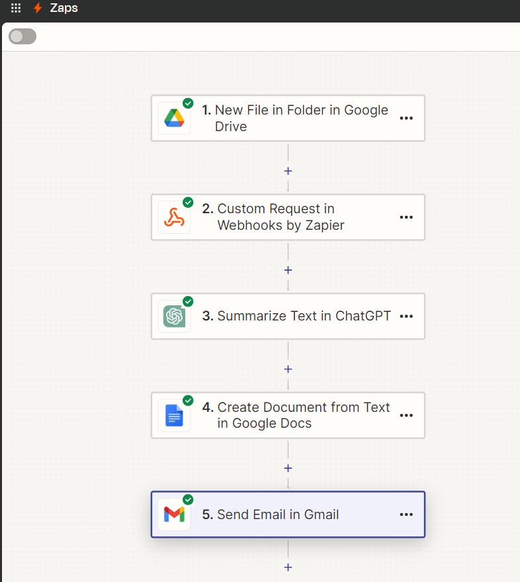Image resolution: width=520 pixels, height=582 pixels.
Task: Open three-dot menu on Send Email step
Action: pos(406,514)
